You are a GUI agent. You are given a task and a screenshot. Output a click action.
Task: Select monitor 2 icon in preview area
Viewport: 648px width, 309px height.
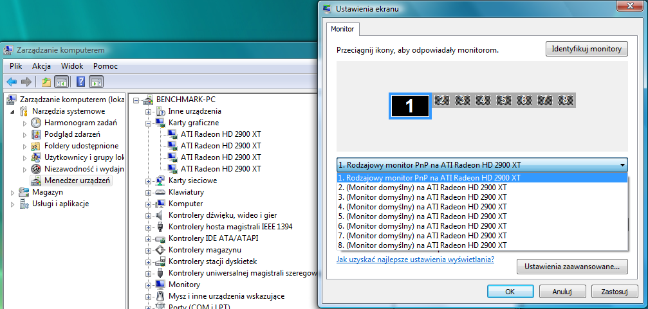coord(442,100)
